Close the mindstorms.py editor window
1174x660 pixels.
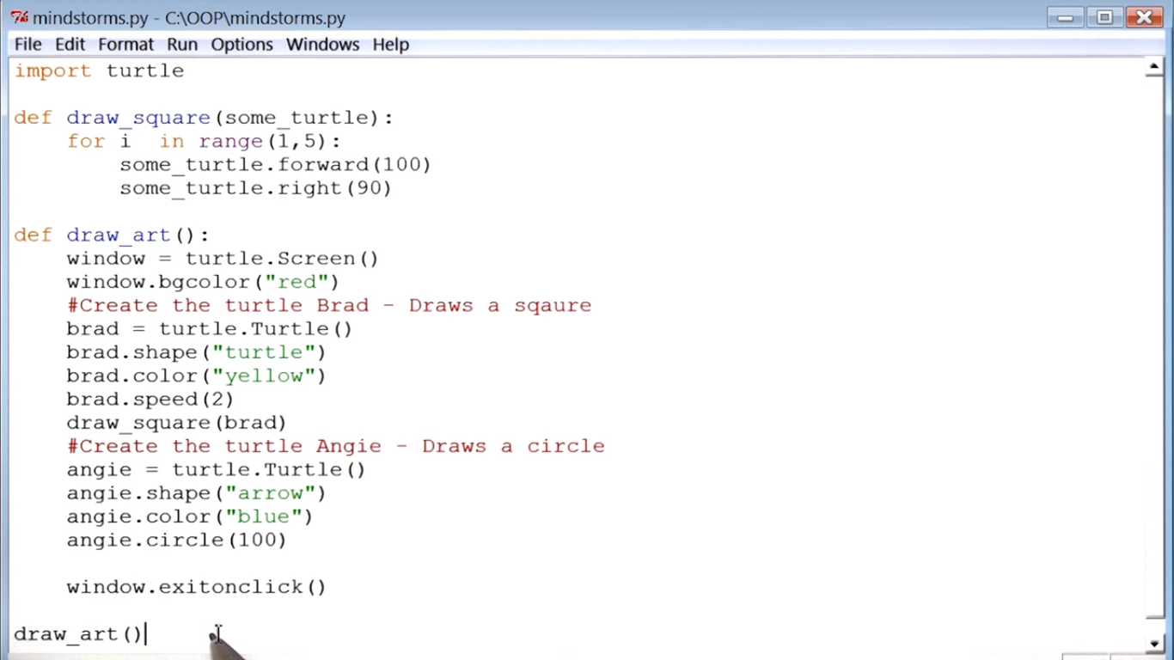(1144, 17)
